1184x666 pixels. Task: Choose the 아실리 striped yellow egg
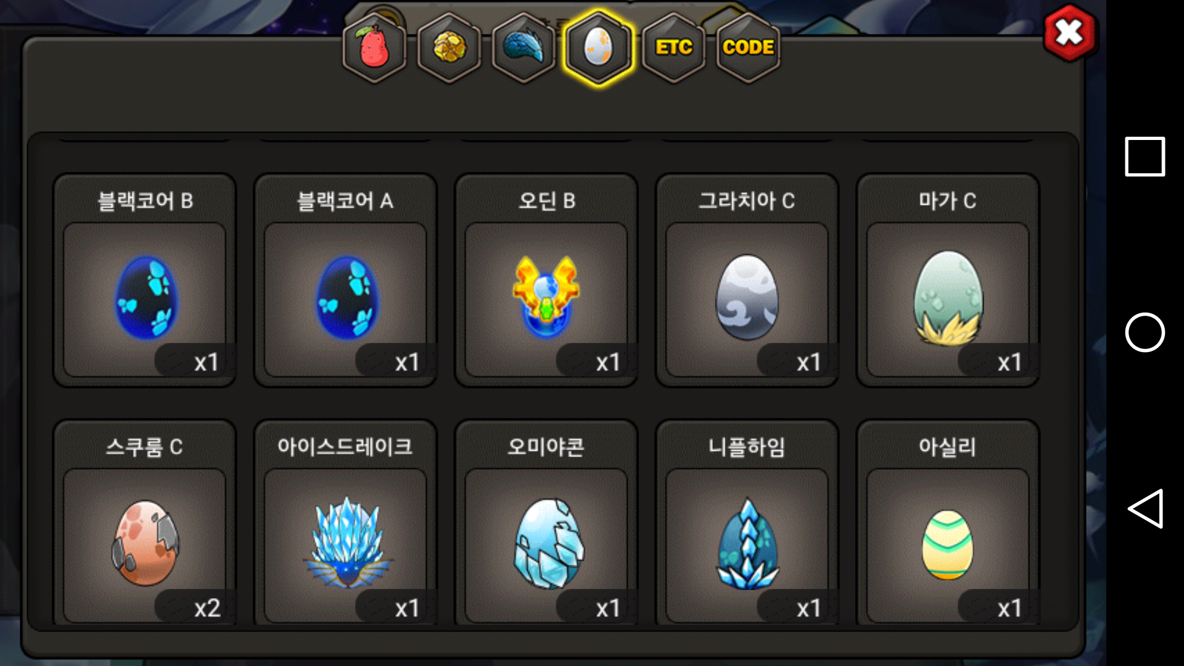[x=948, y=523]
